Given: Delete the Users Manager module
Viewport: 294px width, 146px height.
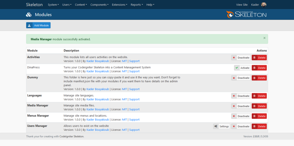Looking at the screenshot, I should (259, 126).
